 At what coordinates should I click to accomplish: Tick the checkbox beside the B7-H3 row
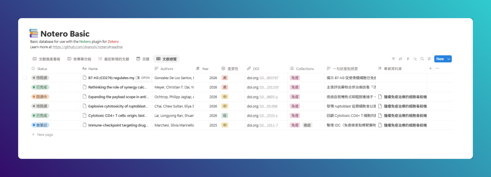[25, 78]
